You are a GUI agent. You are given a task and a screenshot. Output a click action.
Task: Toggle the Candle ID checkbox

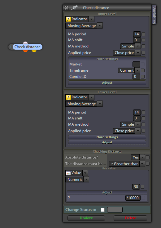click(x=143, y=77)
